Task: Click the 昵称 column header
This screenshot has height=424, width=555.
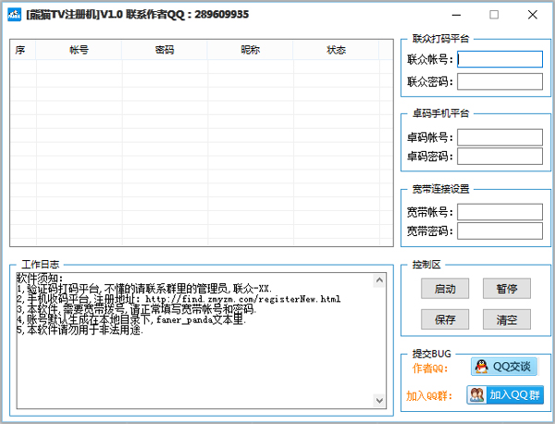Action: click(250, 50)
